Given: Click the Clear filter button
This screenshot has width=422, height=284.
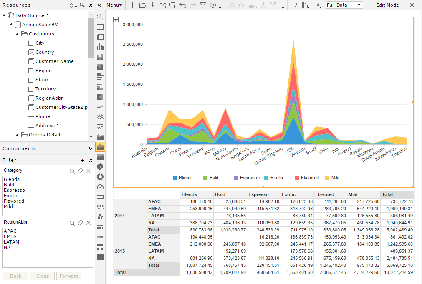Looking at the screenshot, I should point(42,276).
